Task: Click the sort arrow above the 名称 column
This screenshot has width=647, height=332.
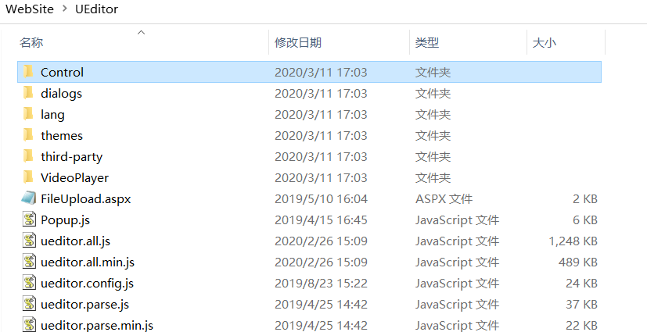Action: 141,32
